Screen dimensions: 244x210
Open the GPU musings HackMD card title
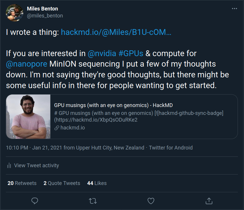pos(113,105)
